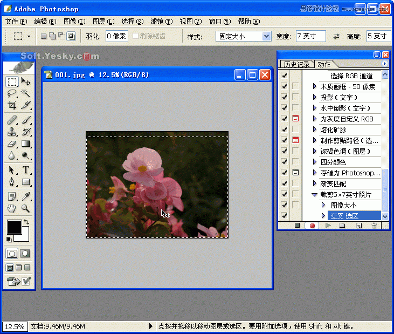394x334 pixels.
Task: Toggle checkmark for 熔化矿脉 action
Action: click(284, 129)
